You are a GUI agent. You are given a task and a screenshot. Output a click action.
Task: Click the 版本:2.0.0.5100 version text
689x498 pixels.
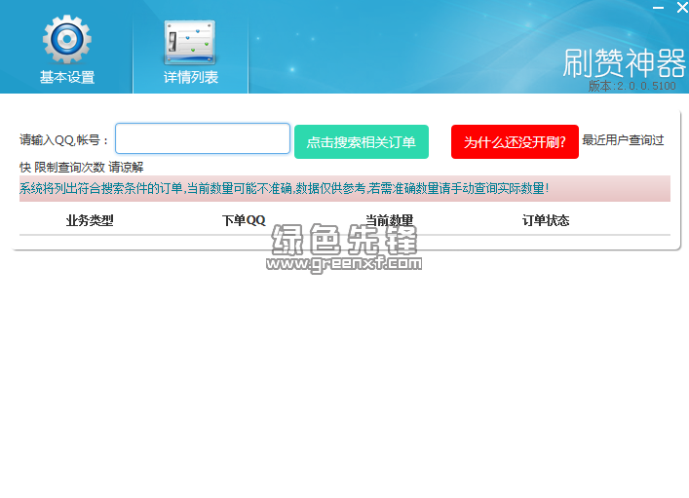tap(632, 86)
